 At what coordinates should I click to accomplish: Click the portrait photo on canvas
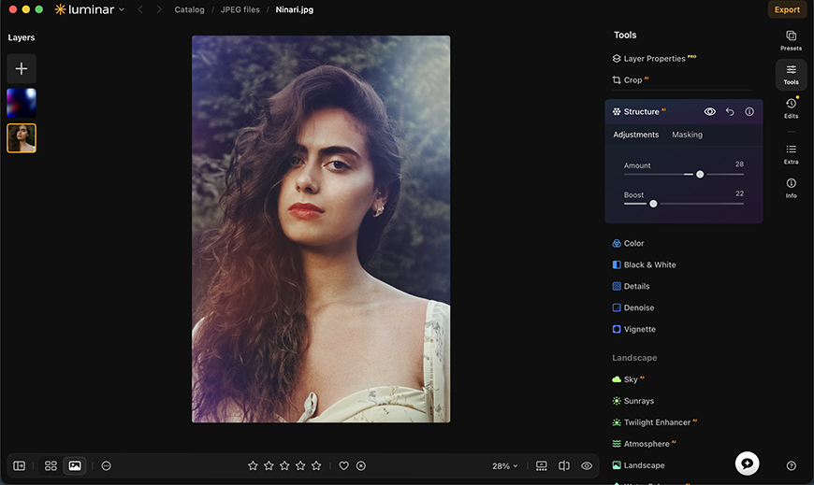click(321, 229)
